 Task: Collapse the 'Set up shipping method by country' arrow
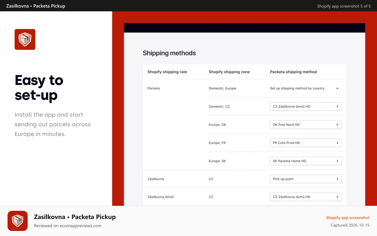click(337, 88)
